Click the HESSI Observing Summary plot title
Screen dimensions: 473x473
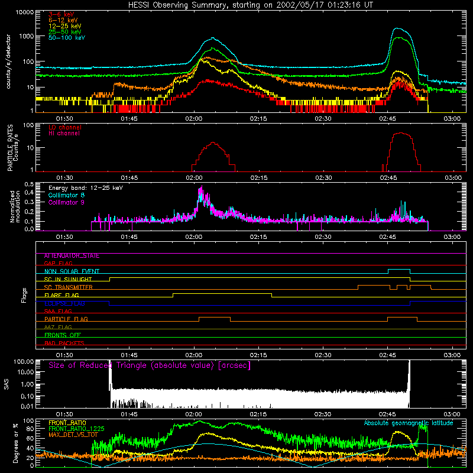pyautogui.click(x=250, y=5)
